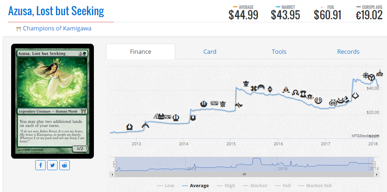Click the $43.95 market price
The width and height of the screenshot is (387, 192).
[285, 15]
